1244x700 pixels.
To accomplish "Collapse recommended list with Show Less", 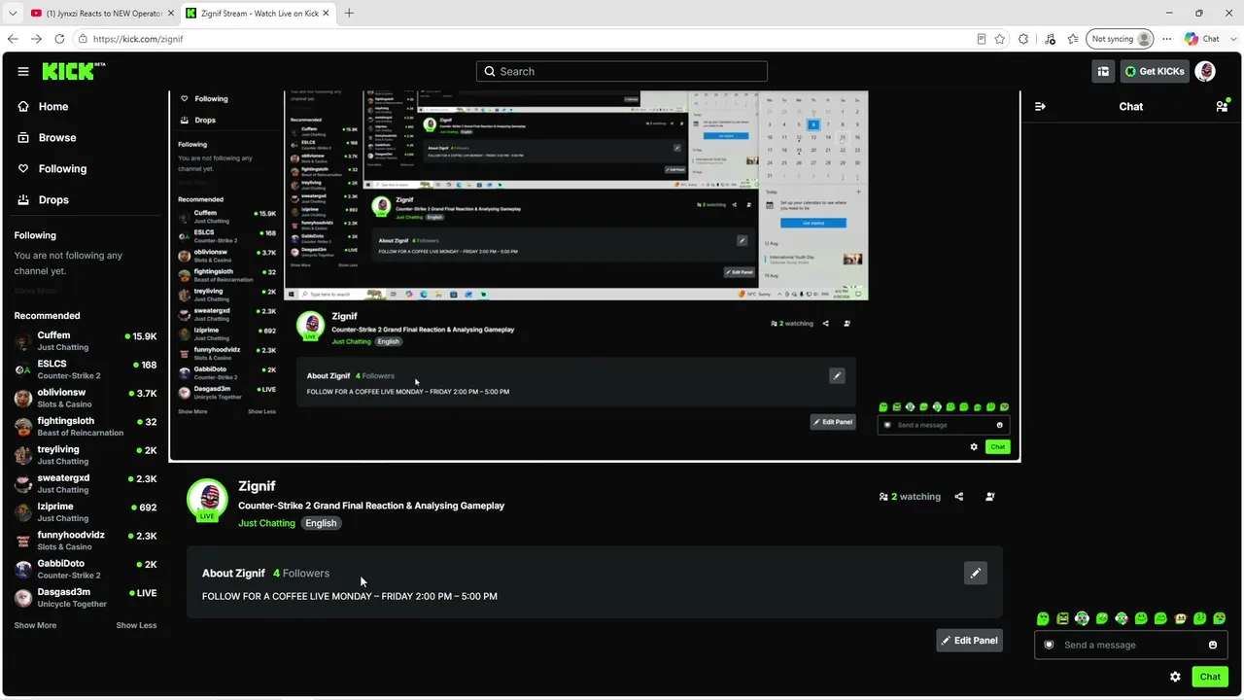I will 136,625.
